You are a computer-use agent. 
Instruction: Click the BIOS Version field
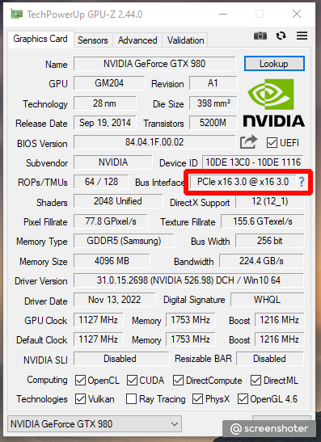click(154, 142)
